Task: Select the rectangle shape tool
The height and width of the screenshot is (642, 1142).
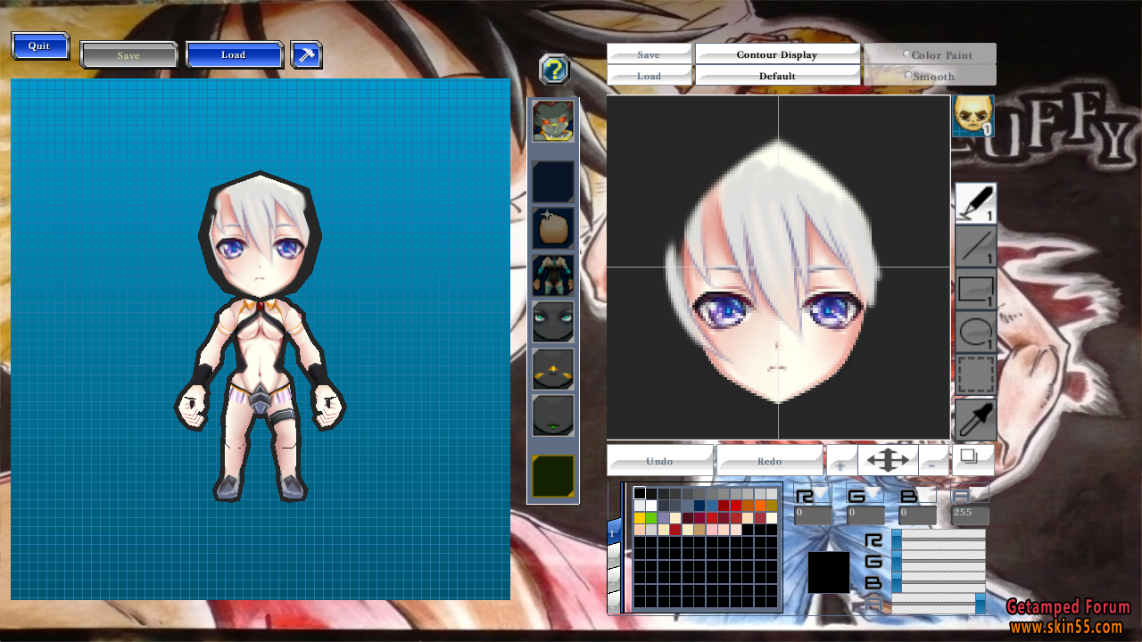Action: [x=975, y=289]
